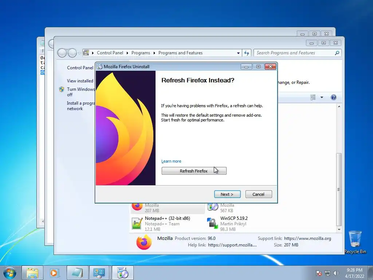
Task: Click the Notepad++ Team publisher text
Action: (162, 224)
